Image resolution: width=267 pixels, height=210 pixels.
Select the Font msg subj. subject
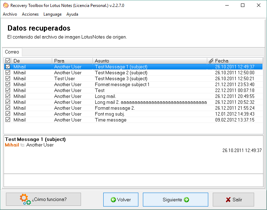(x=110, y=114)
